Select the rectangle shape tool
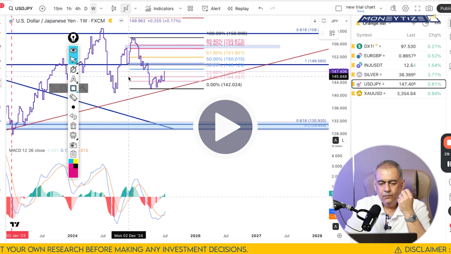The height and width of the screenshot is (254, 451). point(73,88)
